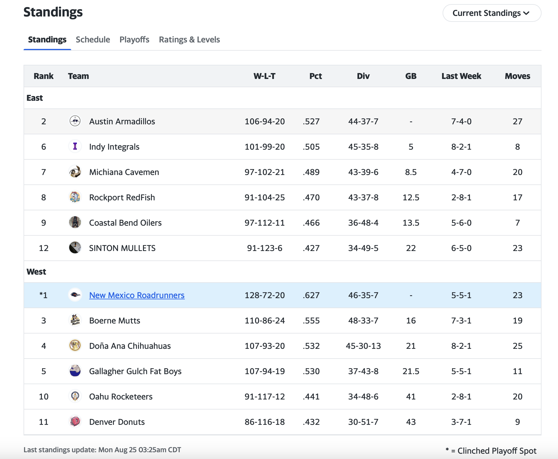
Task: Select the Standings tab
Action: (x=47, y=40)
